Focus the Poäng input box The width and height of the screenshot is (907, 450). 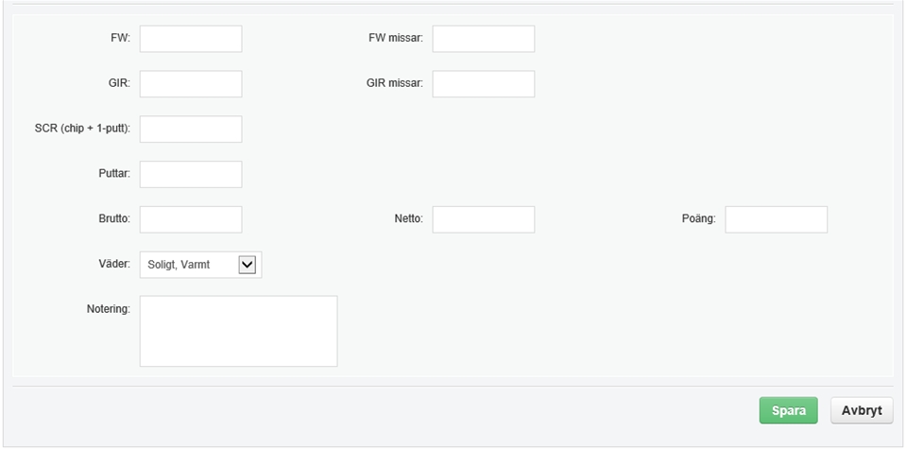777,219
